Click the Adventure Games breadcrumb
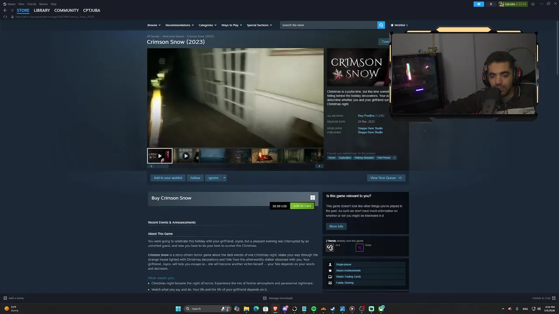Image resolution: width=559 pixels, height=314 pixels. coord(173,36)
